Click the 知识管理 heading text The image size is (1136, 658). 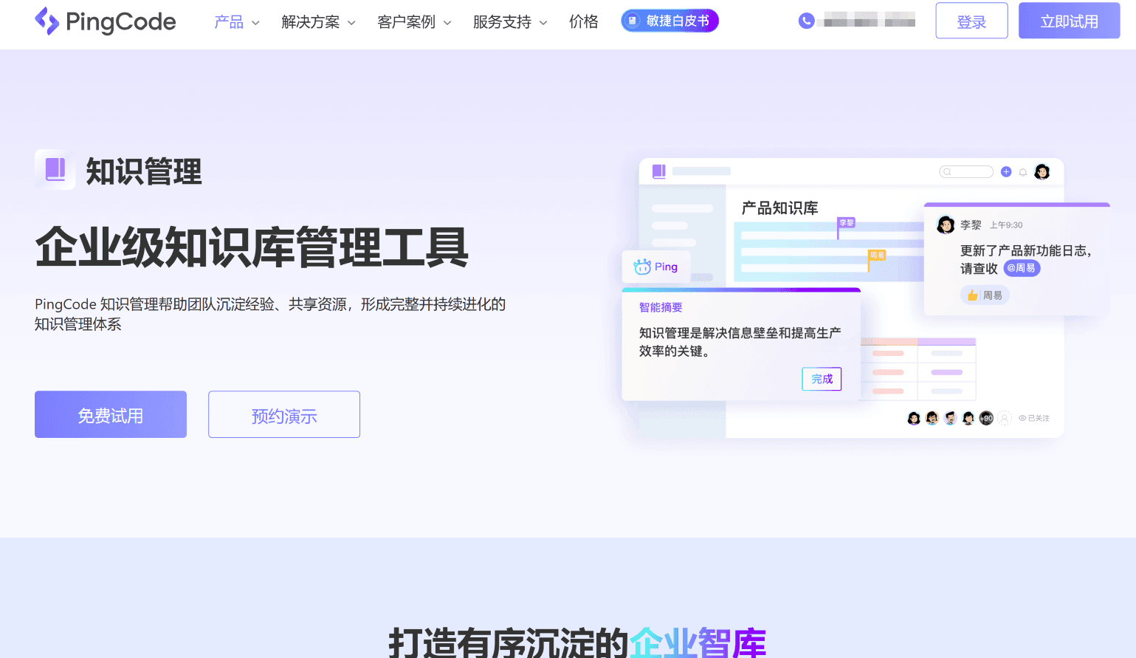pyautogui.click(x=144, y=171)
